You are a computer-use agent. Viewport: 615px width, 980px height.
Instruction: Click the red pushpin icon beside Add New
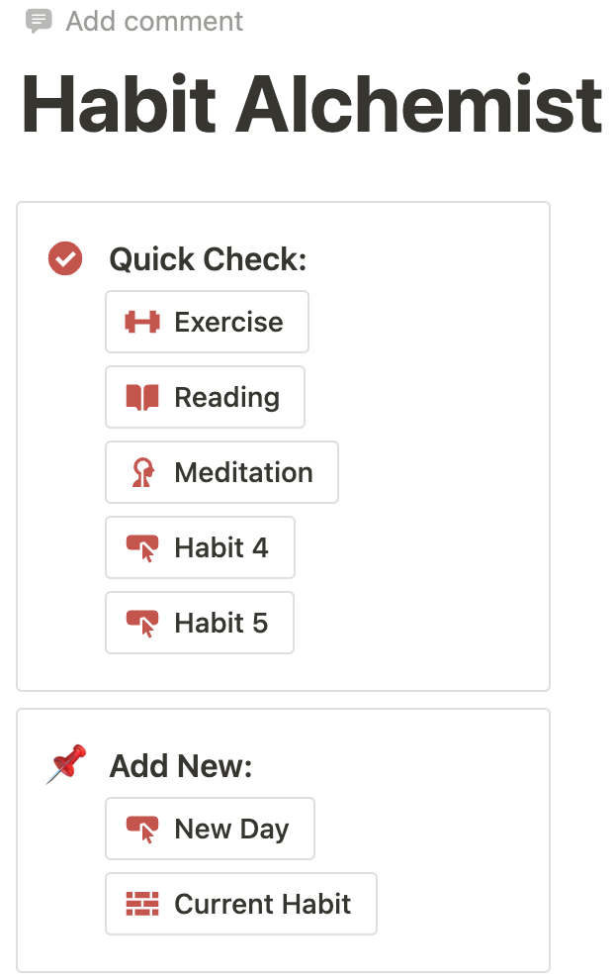tap(66, 764)
